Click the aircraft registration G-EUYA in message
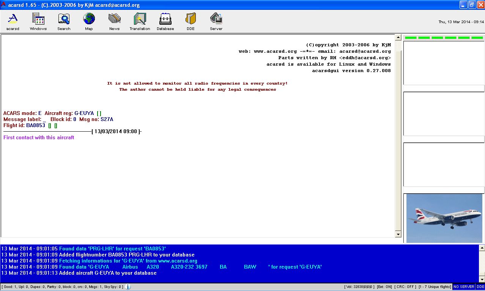The width and height of the screenshot is (485, 291). [x=84, y=113]
